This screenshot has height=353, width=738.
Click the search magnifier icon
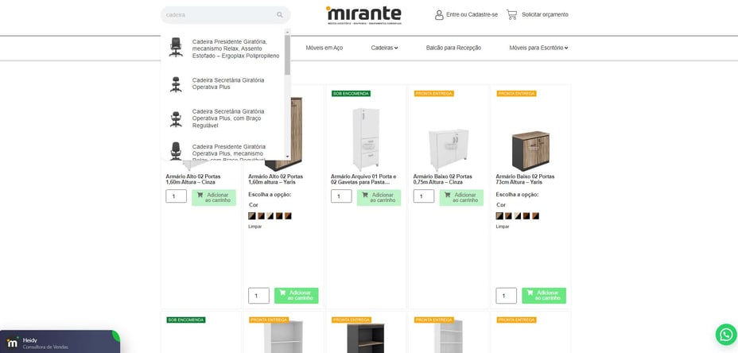click(x=280, y=15)
